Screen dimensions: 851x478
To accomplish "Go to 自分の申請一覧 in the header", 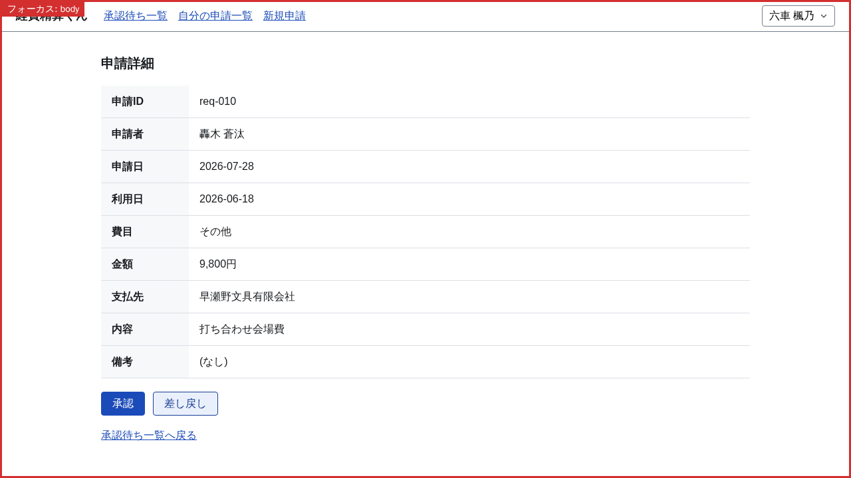I will tap(215, 16).
